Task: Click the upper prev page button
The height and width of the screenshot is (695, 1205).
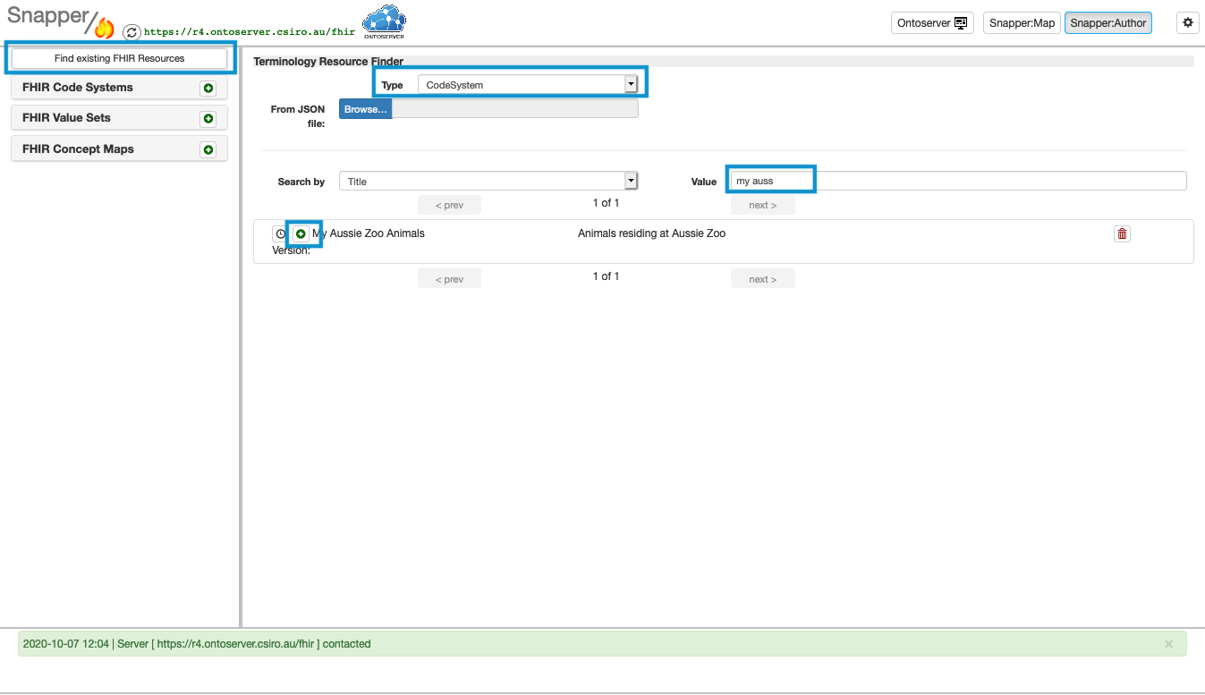Action: pos(449,205)
